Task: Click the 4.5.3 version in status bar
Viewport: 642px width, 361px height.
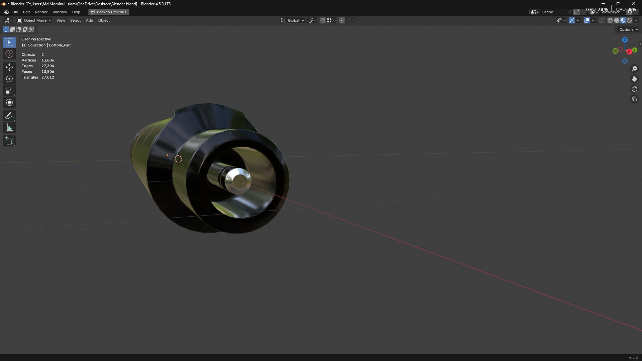Action: click(x=633, y=357)
